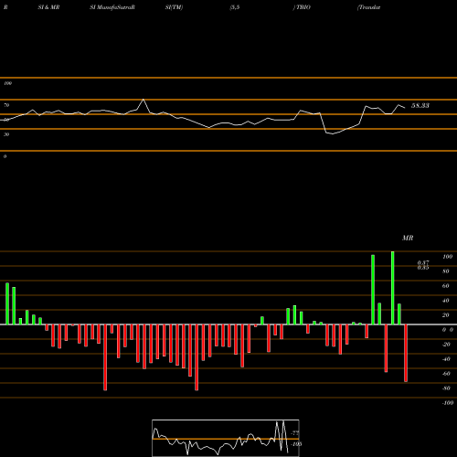Viewport: 457px width, 457px height.
Task: Click the MR axis label 40
Action: (446, 301)
